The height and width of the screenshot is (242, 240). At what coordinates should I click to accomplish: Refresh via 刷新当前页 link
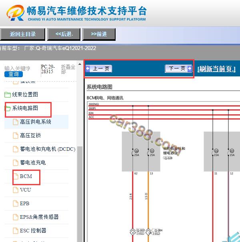216,69
